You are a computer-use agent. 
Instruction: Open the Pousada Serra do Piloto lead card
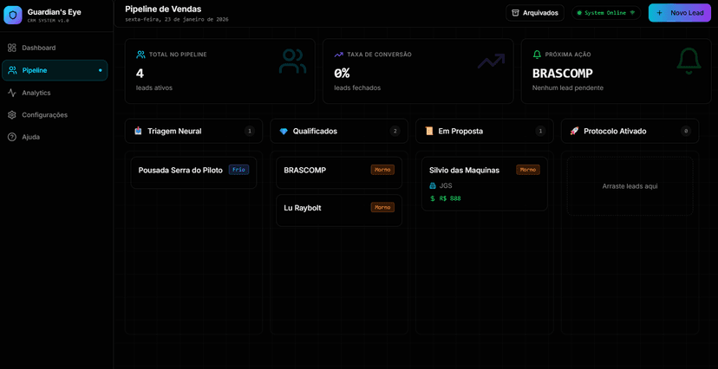point(193,173)
